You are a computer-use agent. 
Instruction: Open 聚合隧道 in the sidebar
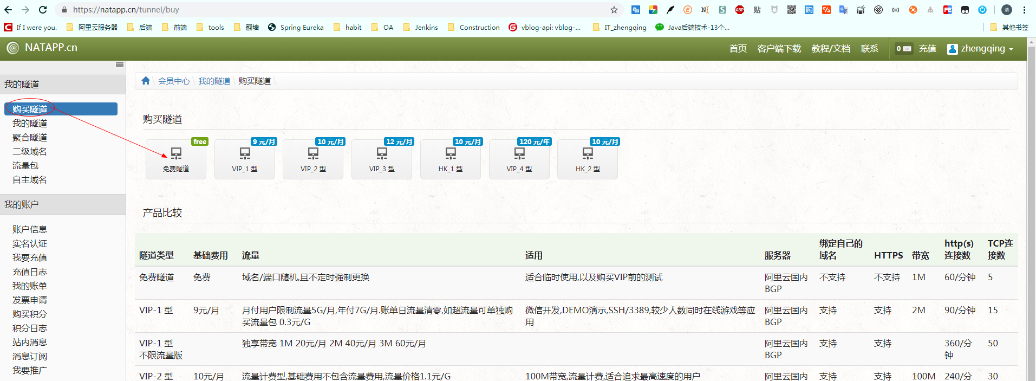(x=30, y=137)
